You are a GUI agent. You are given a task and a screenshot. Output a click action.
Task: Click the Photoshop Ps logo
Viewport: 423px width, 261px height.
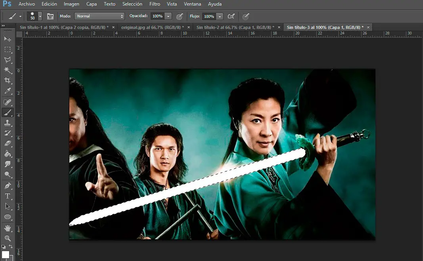coord(7,4)
